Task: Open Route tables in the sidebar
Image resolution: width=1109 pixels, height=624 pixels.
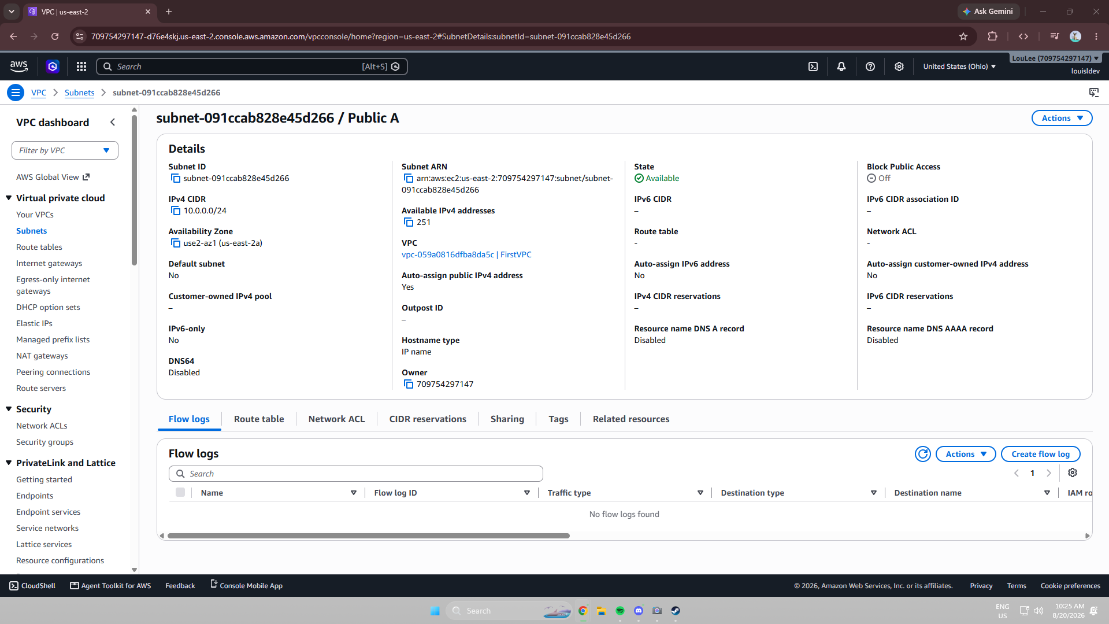Action: click(x=39, y=247)
